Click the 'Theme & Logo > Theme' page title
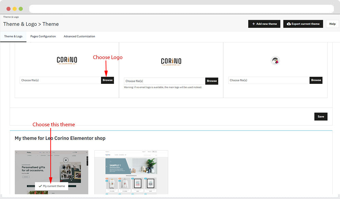The height and width of the screenshot is (199, 340). tap(31, 24)
